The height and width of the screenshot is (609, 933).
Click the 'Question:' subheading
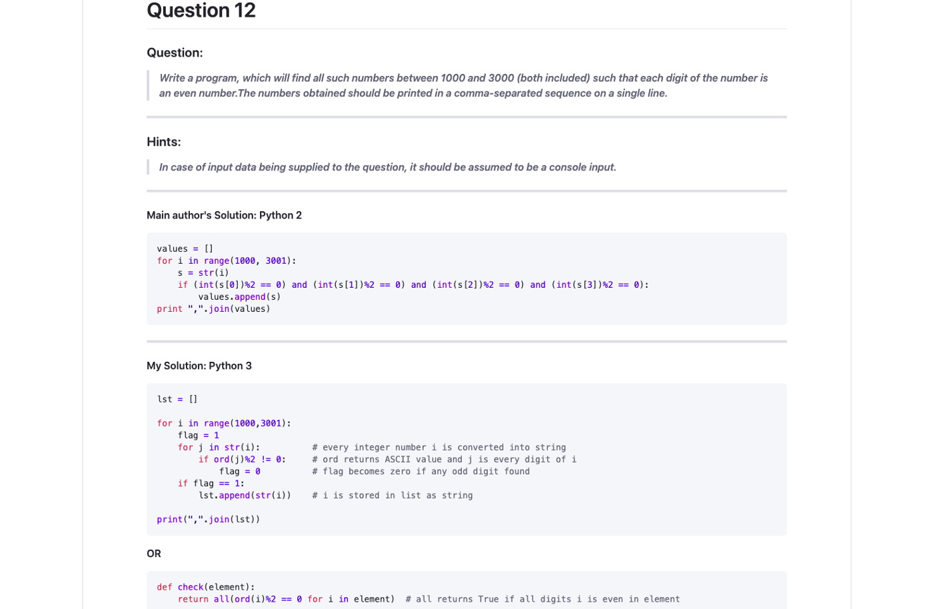[175, 53]
